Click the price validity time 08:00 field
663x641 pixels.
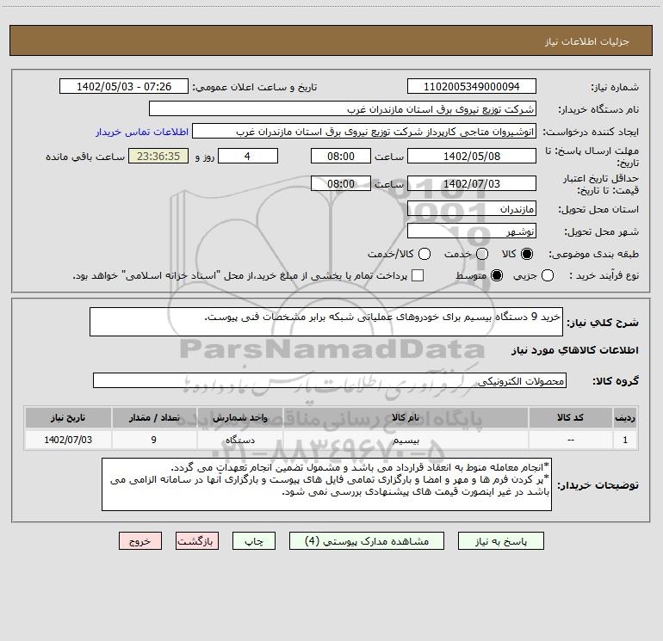(x=341, y=183)
